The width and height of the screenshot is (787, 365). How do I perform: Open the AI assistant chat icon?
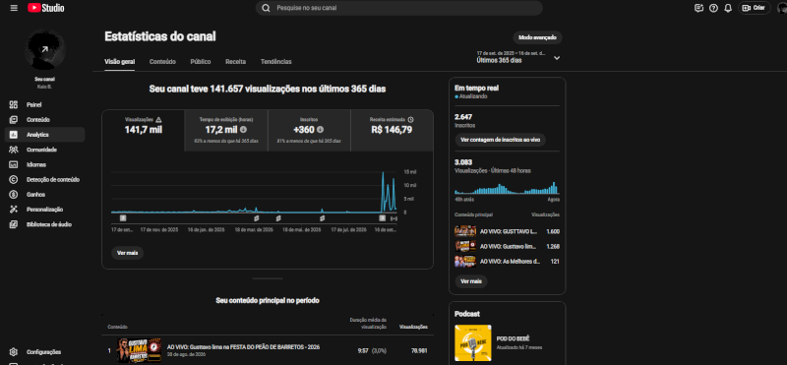698,8
